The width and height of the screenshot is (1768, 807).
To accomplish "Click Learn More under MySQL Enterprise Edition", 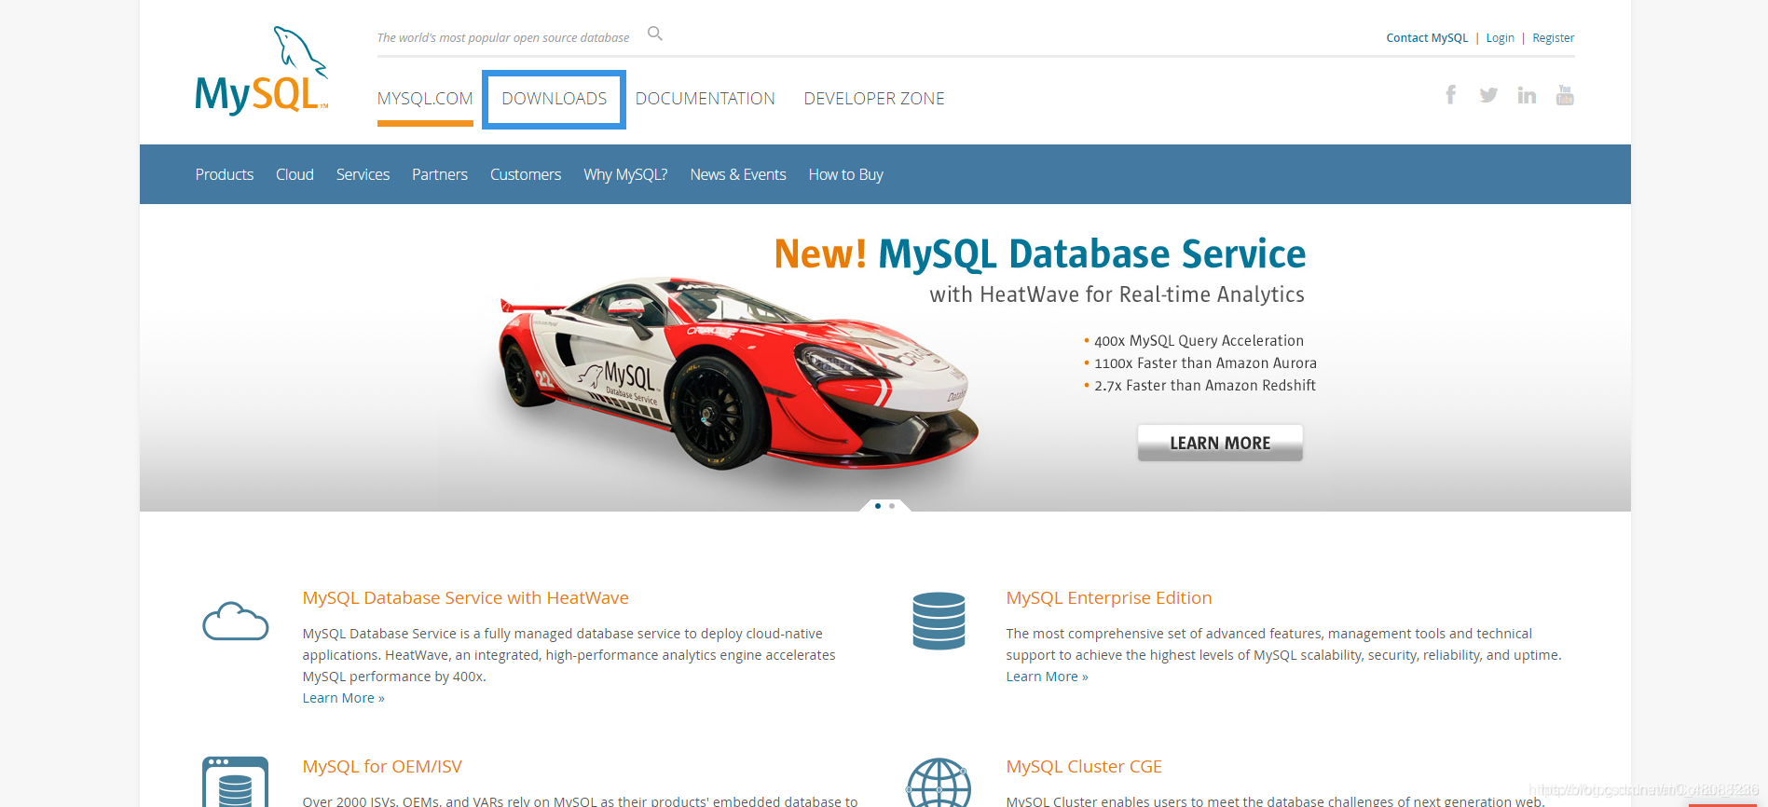I will point(1047,677).
